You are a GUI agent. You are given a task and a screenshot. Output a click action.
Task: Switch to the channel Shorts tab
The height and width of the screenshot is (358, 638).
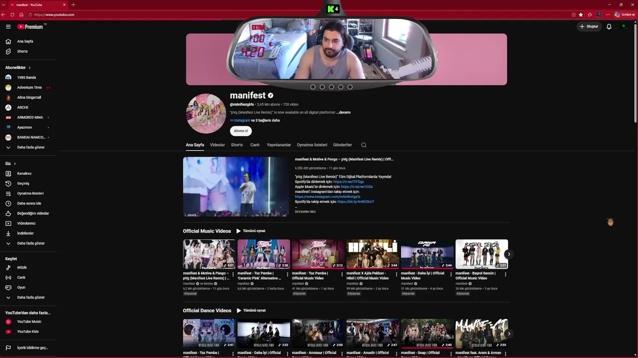click(237, 145)
